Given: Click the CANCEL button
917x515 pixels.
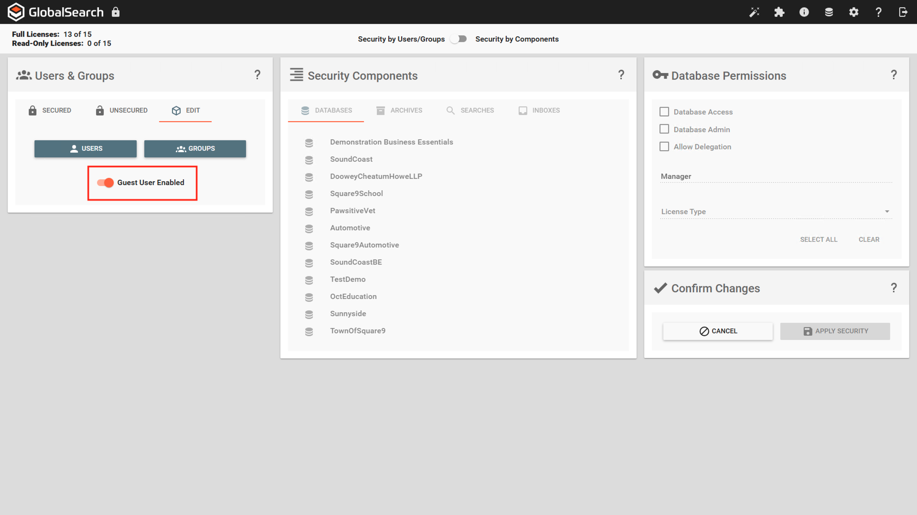Looking at the screenshot, I should 718,331.
